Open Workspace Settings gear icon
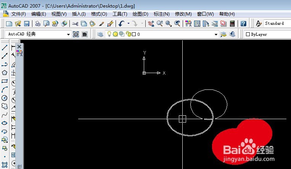 [x=76, y=34]
